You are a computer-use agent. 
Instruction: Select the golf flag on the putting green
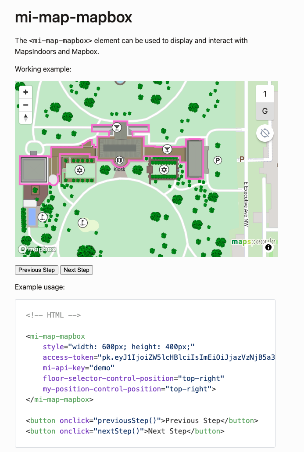coord(82,223)
